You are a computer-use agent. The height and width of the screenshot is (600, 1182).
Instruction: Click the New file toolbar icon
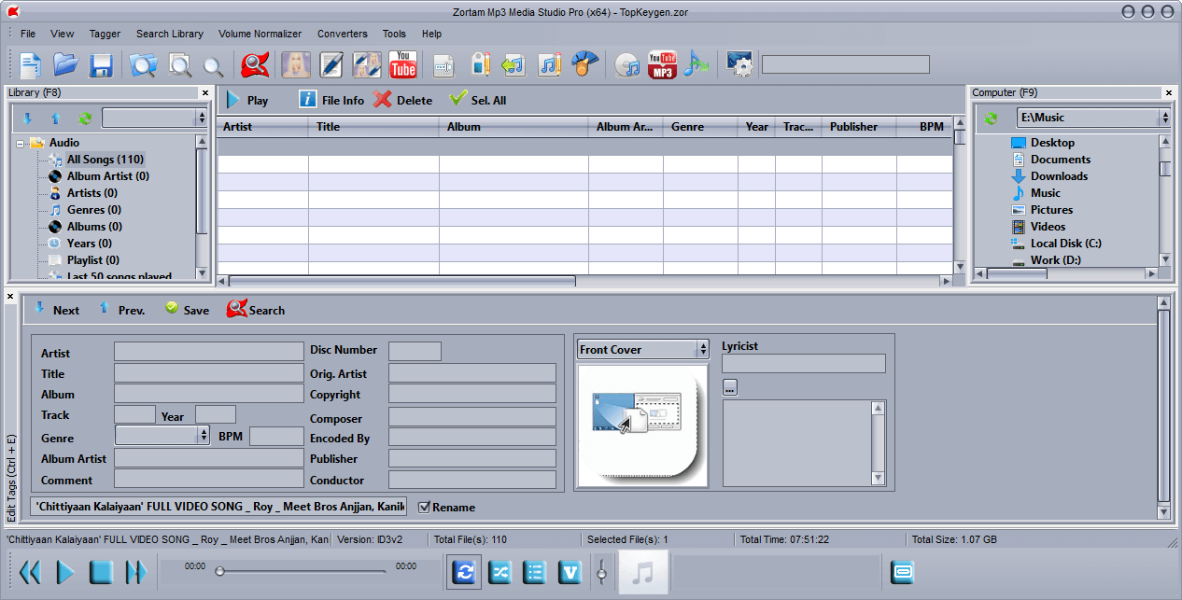click(31, 65)
